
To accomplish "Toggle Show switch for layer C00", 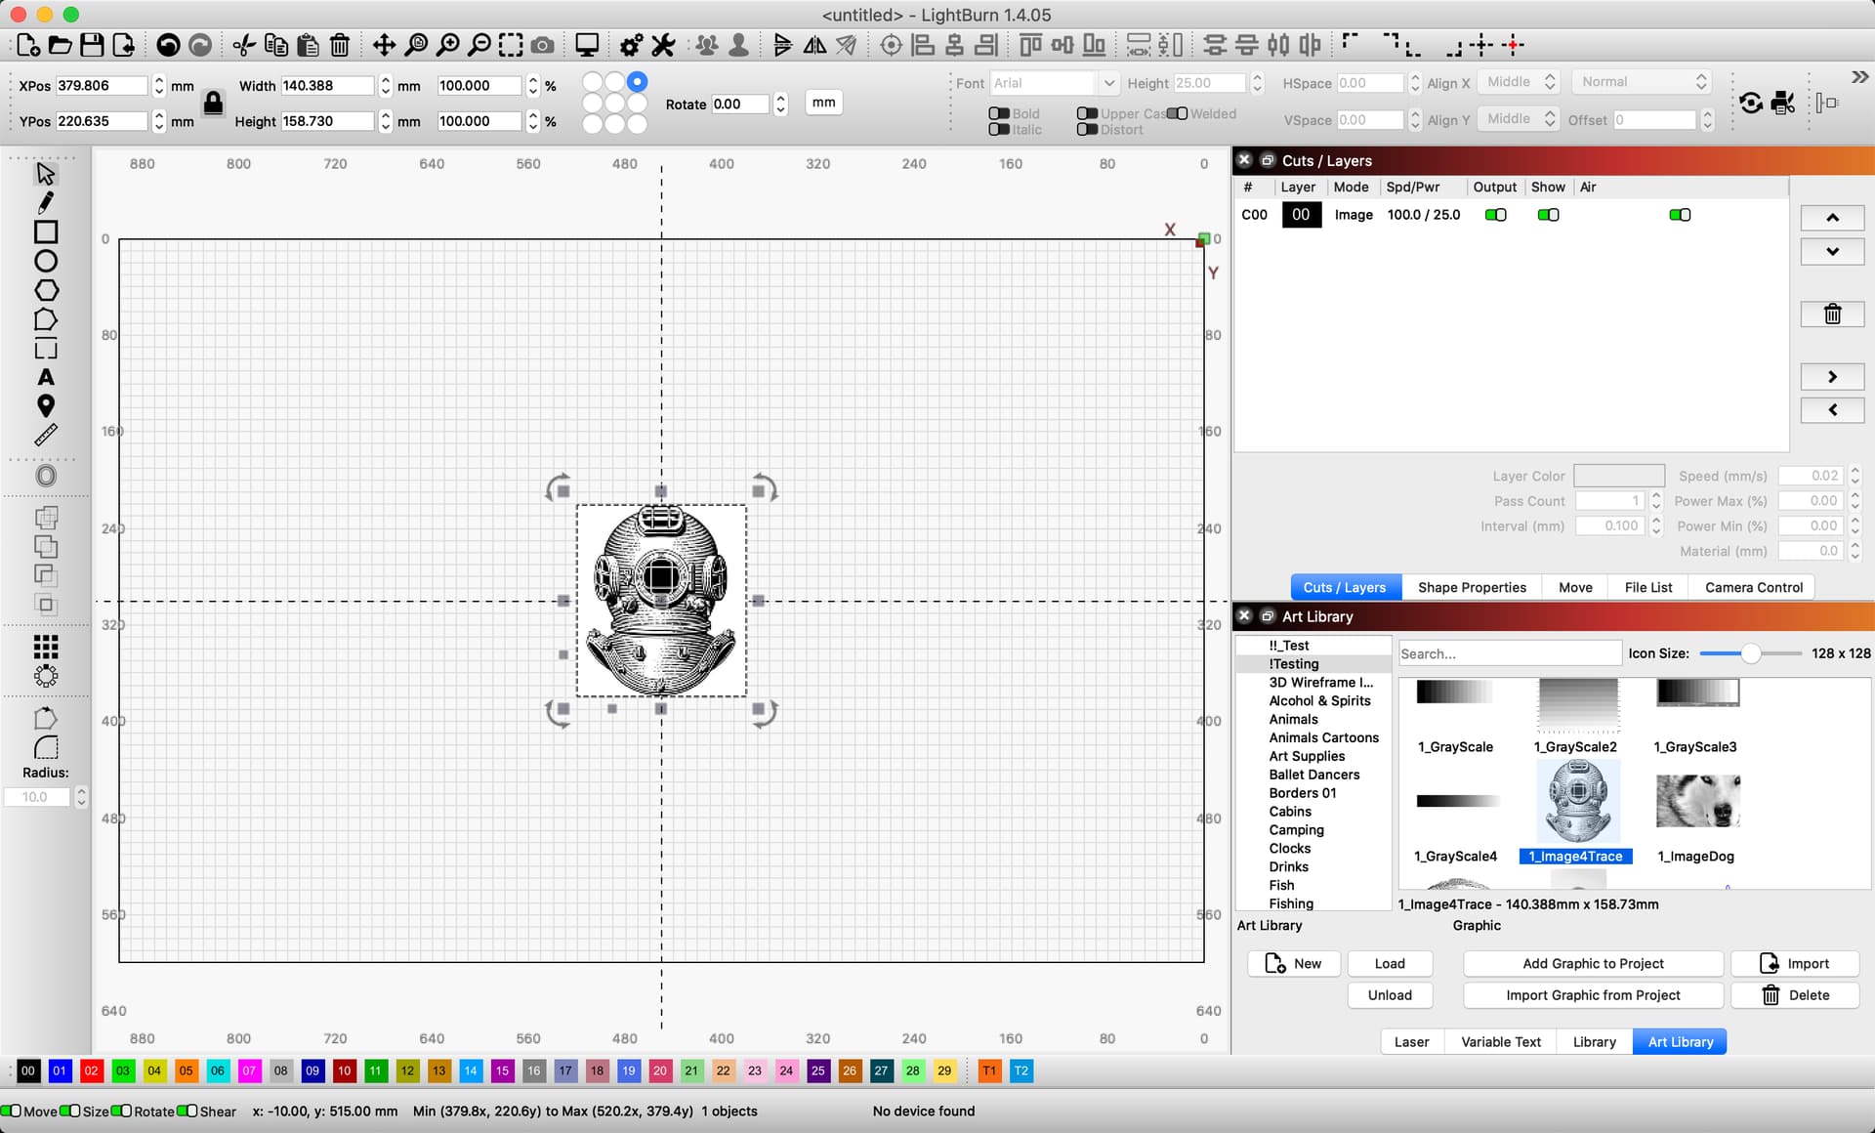I will (1548, 215).
